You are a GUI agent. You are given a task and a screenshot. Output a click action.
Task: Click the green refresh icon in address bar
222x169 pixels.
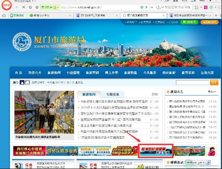pyautogui.click(x=142, y=7)
